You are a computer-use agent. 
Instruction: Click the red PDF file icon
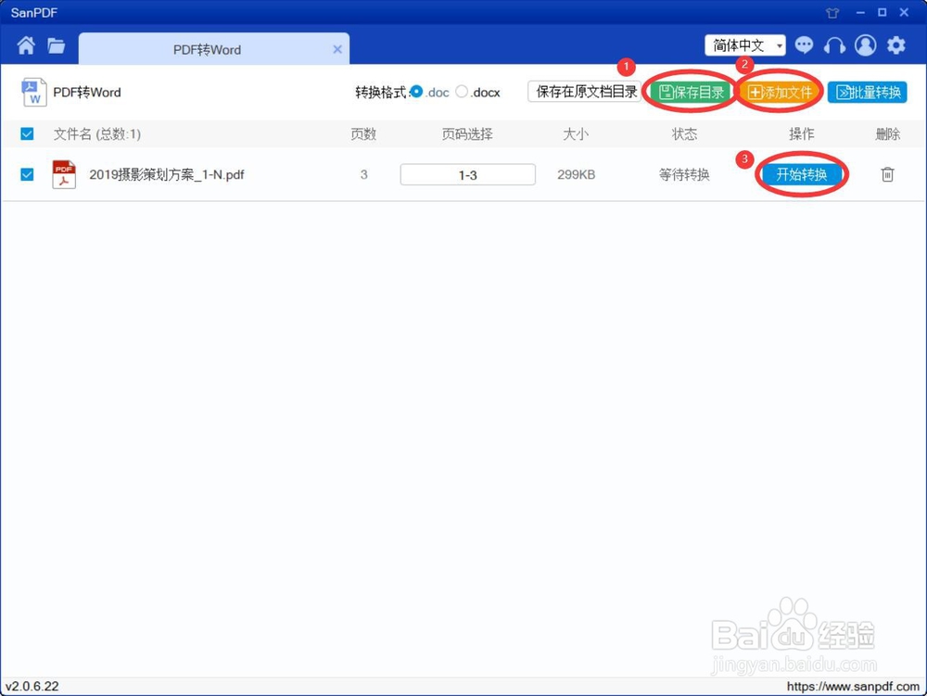click(64, 174)
